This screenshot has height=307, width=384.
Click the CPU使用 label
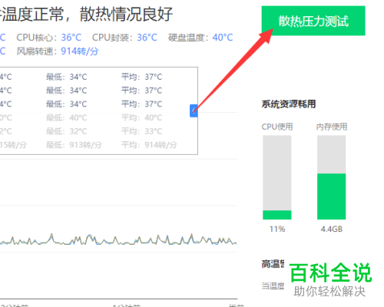(x=277, y=127)
